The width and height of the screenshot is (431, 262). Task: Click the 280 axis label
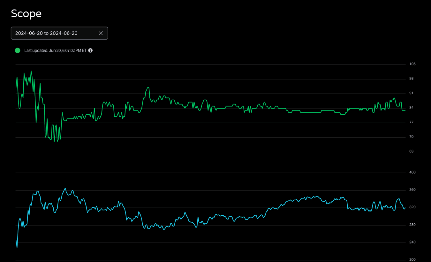coord(412,225)
